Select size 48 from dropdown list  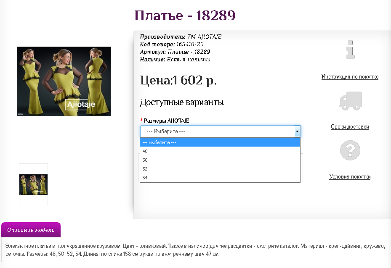[x=220, y=151]
